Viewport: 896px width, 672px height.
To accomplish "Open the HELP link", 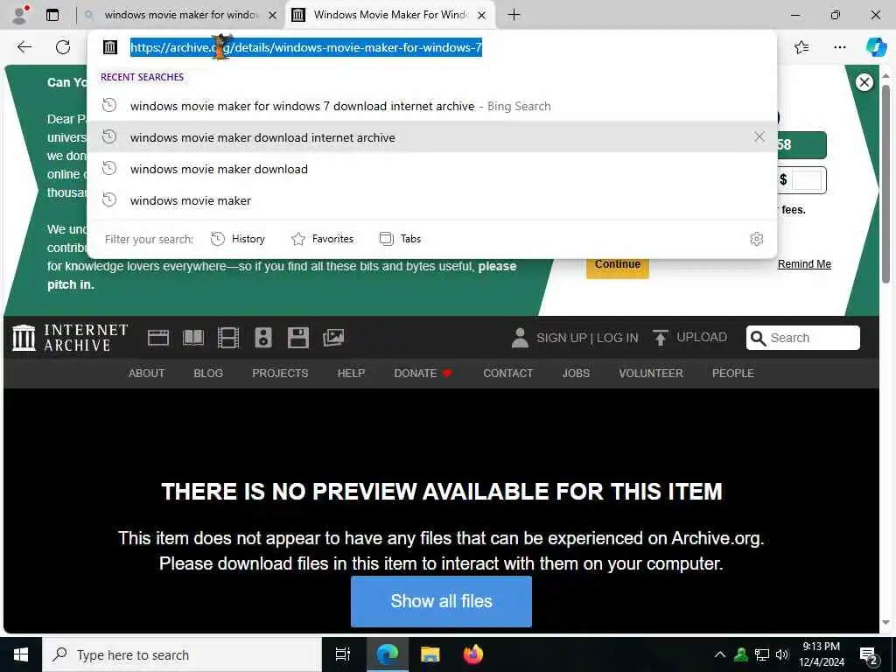I will click(x=351, y=373).
